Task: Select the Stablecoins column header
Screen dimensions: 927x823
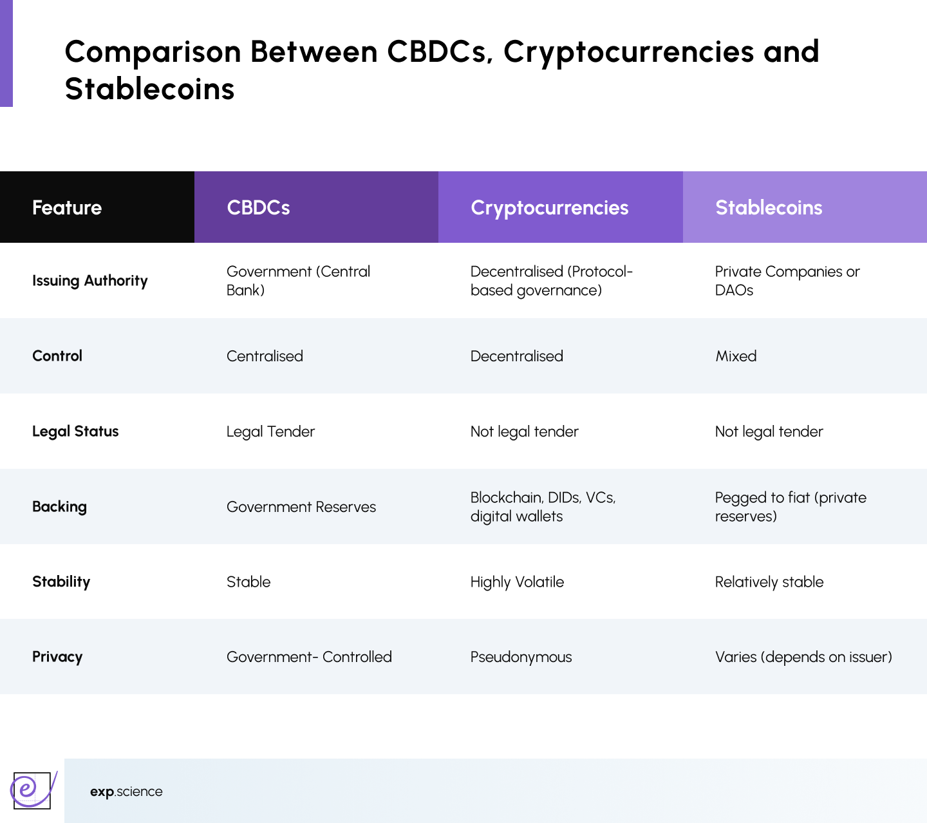Action: (769, 207)
